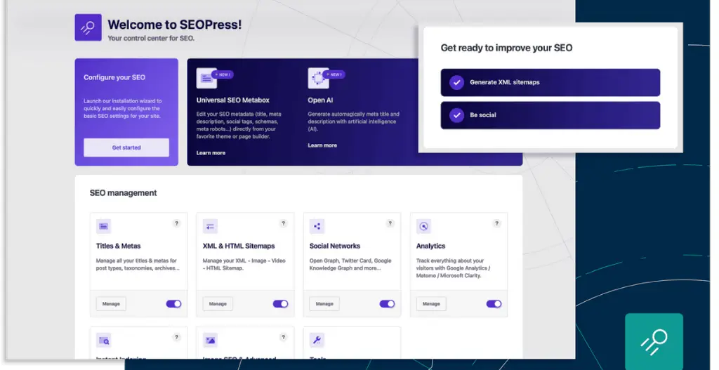Toggle off the Titles & Metas feature
Viewport: 719px width, 370px height.
(173, 304)
